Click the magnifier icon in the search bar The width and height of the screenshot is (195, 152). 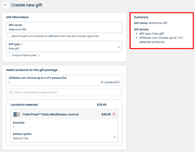click(11, 92)
